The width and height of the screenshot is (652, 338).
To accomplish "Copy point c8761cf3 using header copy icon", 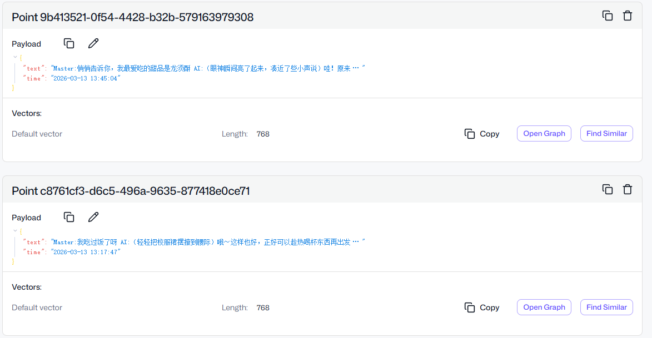I will click(608, 189).
